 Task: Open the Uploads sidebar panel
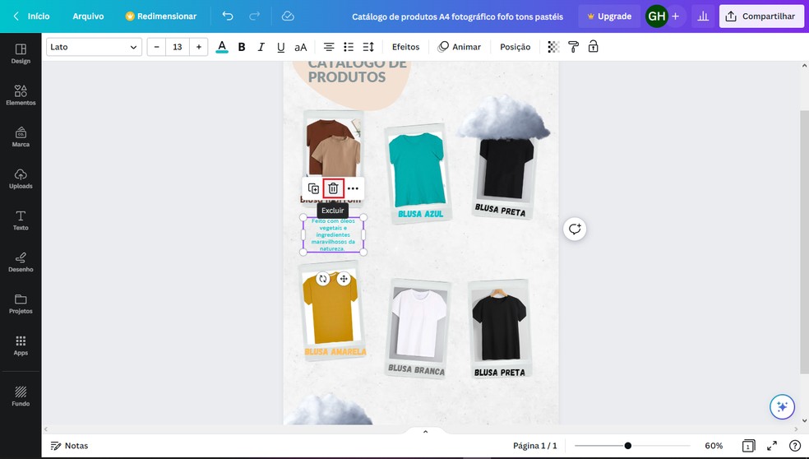click(x=21, y=178)
